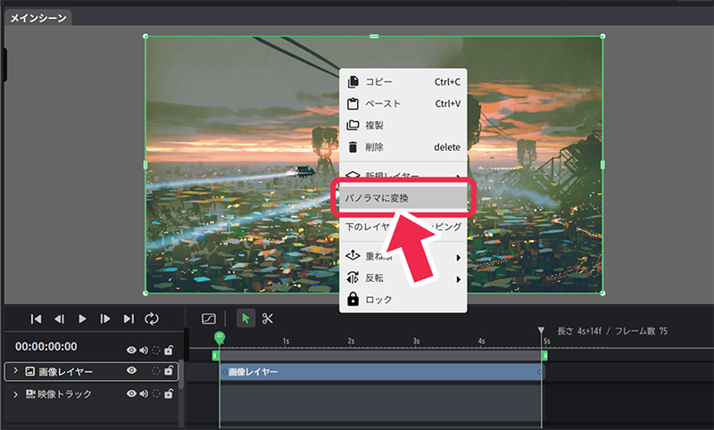Step forward one frame

(x=105, y=319)
